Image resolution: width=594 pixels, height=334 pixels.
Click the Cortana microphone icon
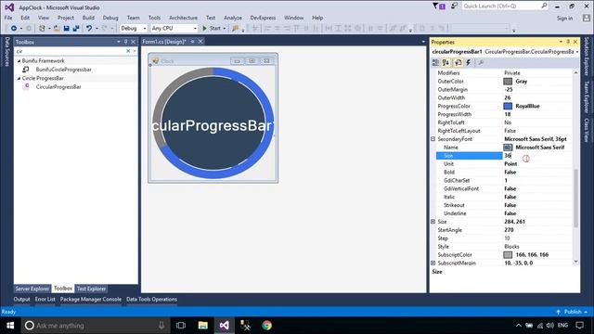(161, 326)
